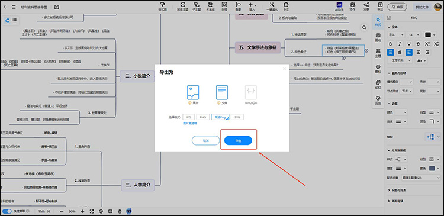This screenshot has width=444, height=216.
Task: Enable 专注 focus mode
Action: (286, 7)
